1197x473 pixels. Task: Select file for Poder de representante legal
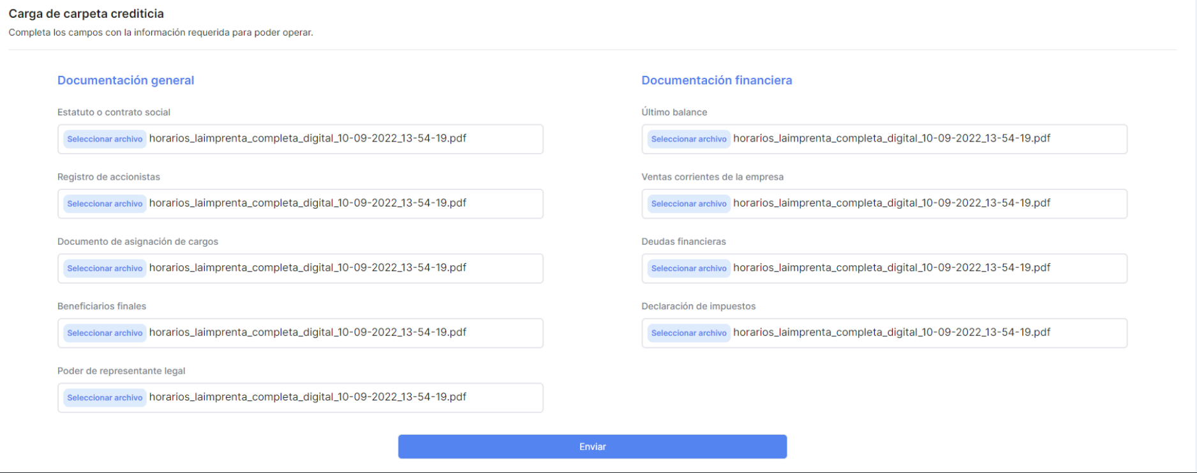coord(105,398)
